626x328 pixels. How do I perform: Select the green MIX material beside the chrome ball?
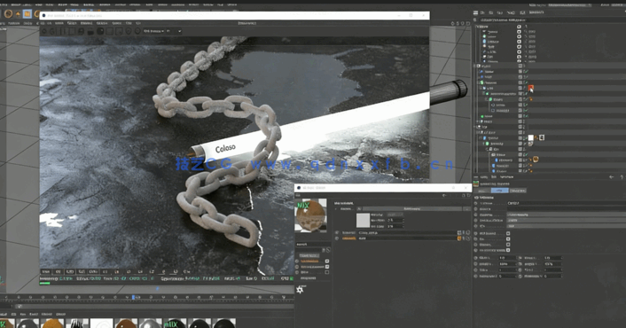[175, 324]
